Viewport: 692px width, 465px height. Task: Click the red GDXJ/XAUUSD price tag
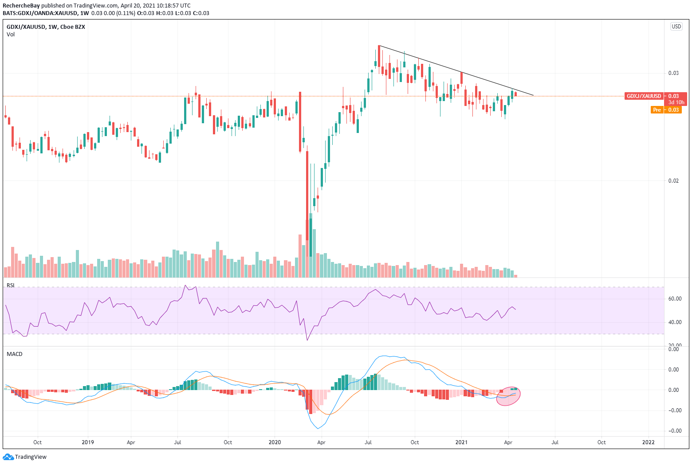point(644,96)
